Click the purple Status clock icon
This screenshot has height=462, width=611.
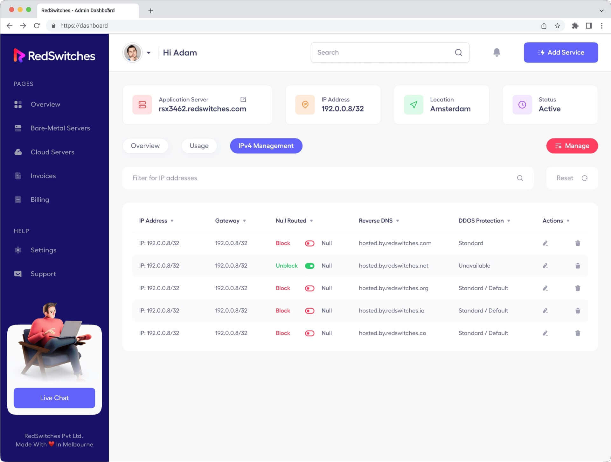[522, 105]
